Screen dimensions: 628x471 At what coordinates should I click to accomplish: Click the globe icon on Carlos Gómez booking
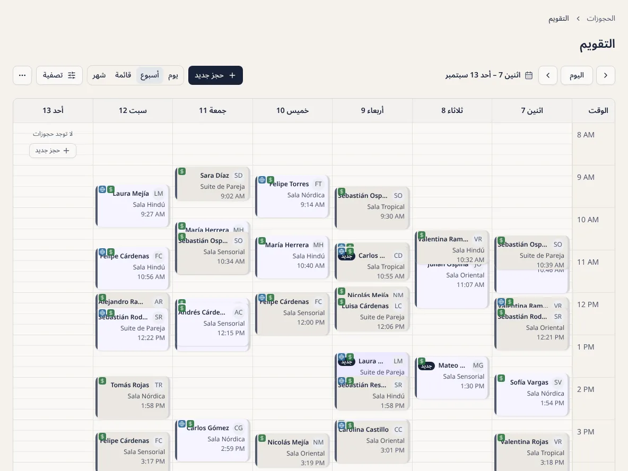pyautogui.click(x=182, y=424)
